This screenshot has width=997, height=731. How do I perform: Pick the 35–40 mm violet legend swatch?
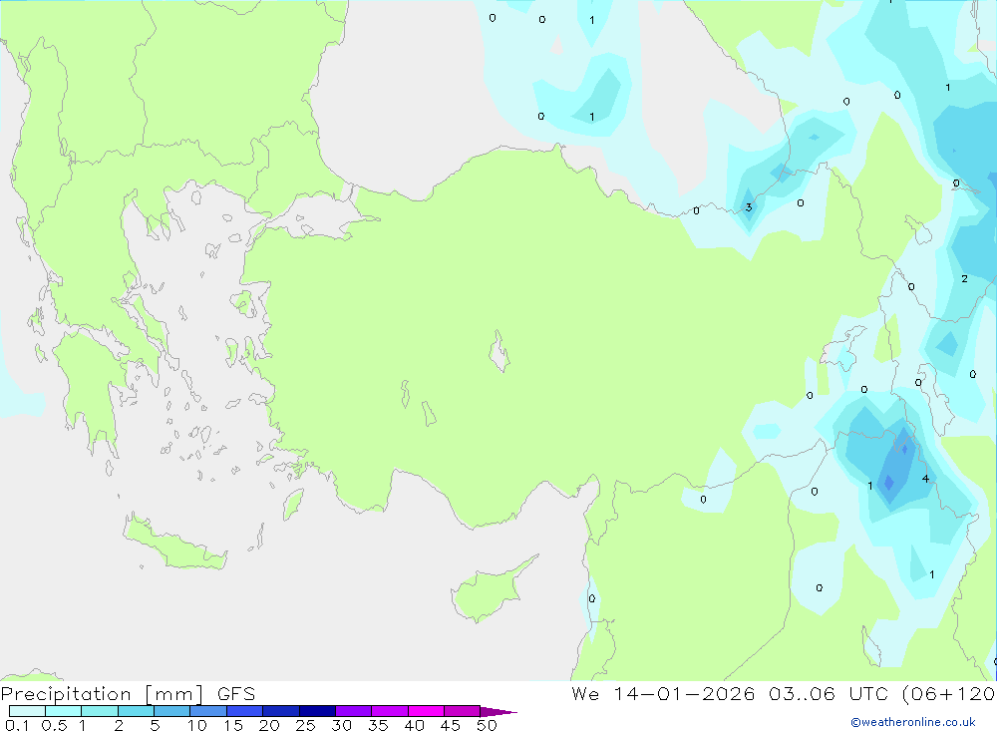coord(390,711)
